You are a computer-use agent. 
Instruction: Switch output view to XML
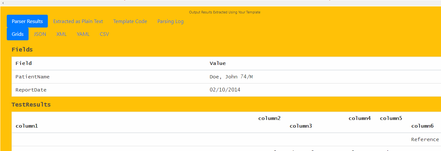coord(61,34)
